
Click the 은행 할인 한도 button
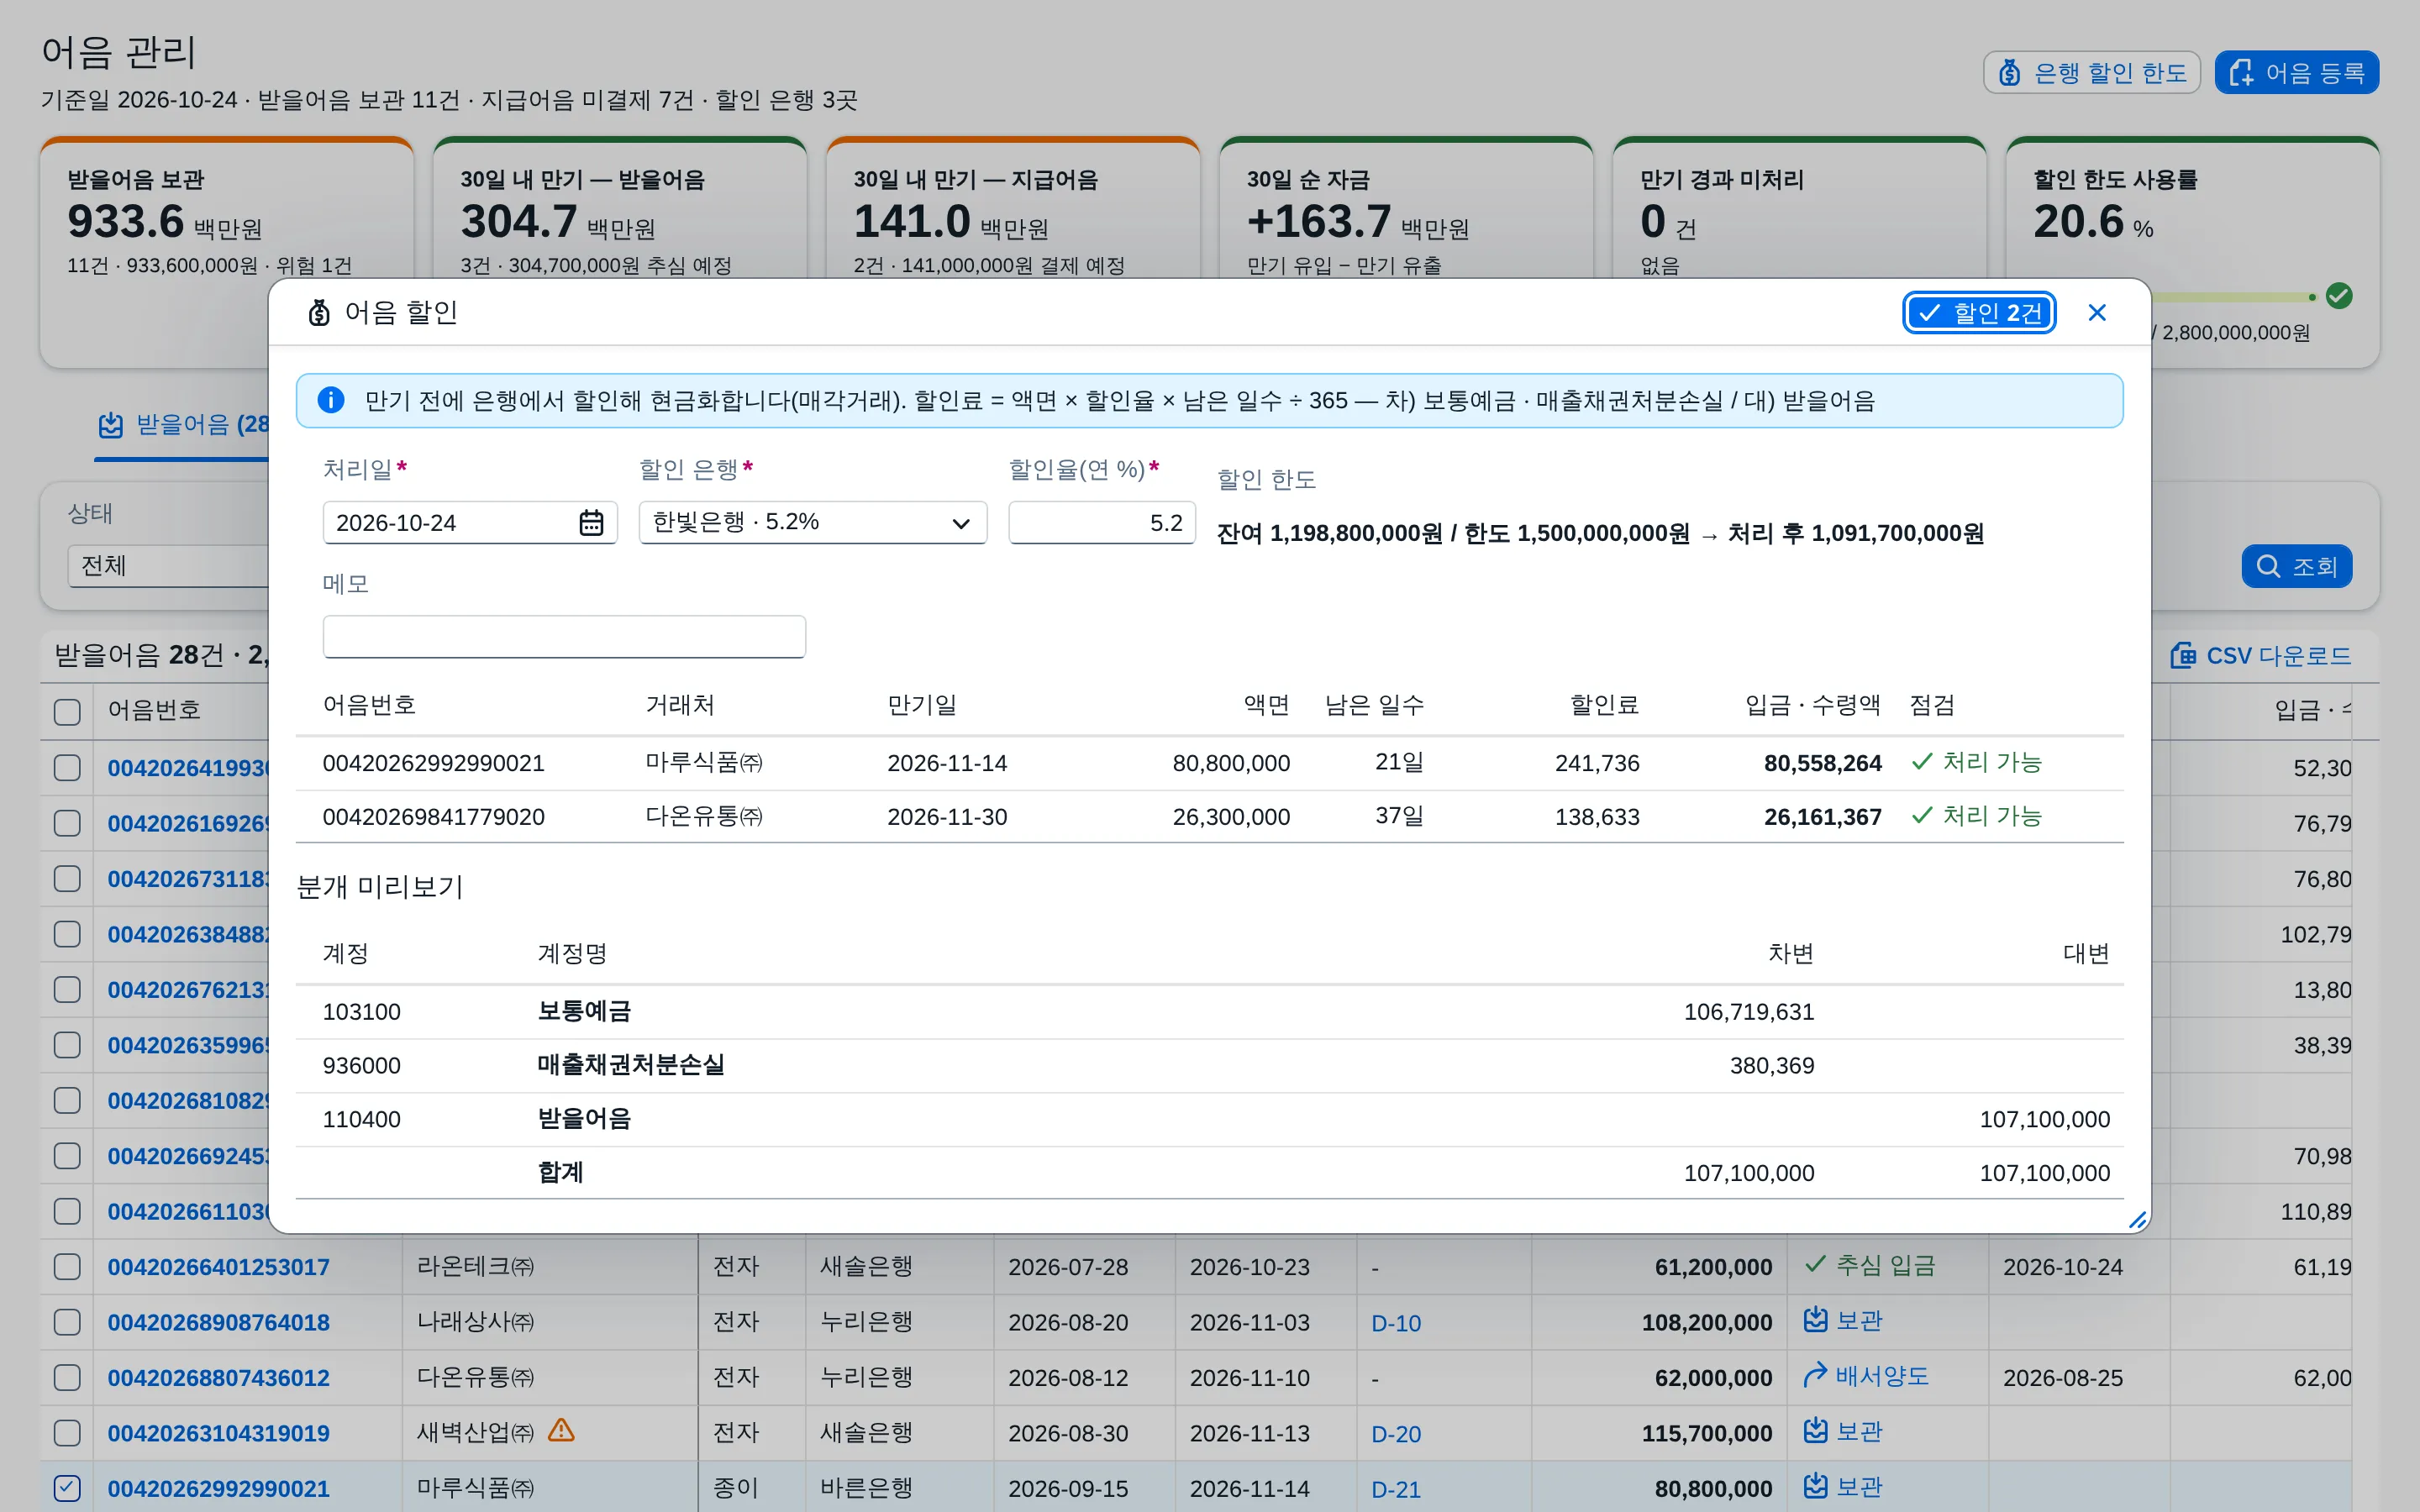tap(2091, 73)
